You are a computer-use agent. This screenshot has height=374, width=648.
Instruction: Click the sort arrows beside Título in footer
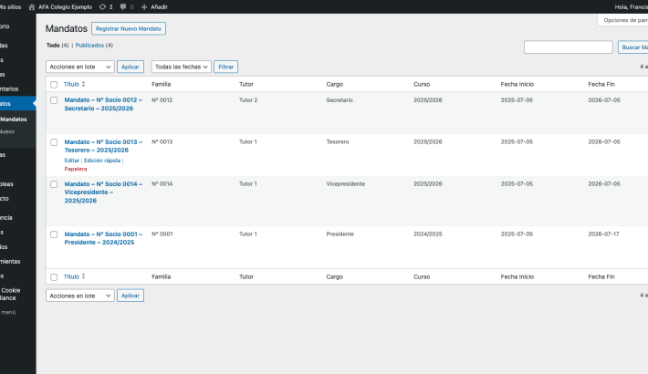[84, 276]
